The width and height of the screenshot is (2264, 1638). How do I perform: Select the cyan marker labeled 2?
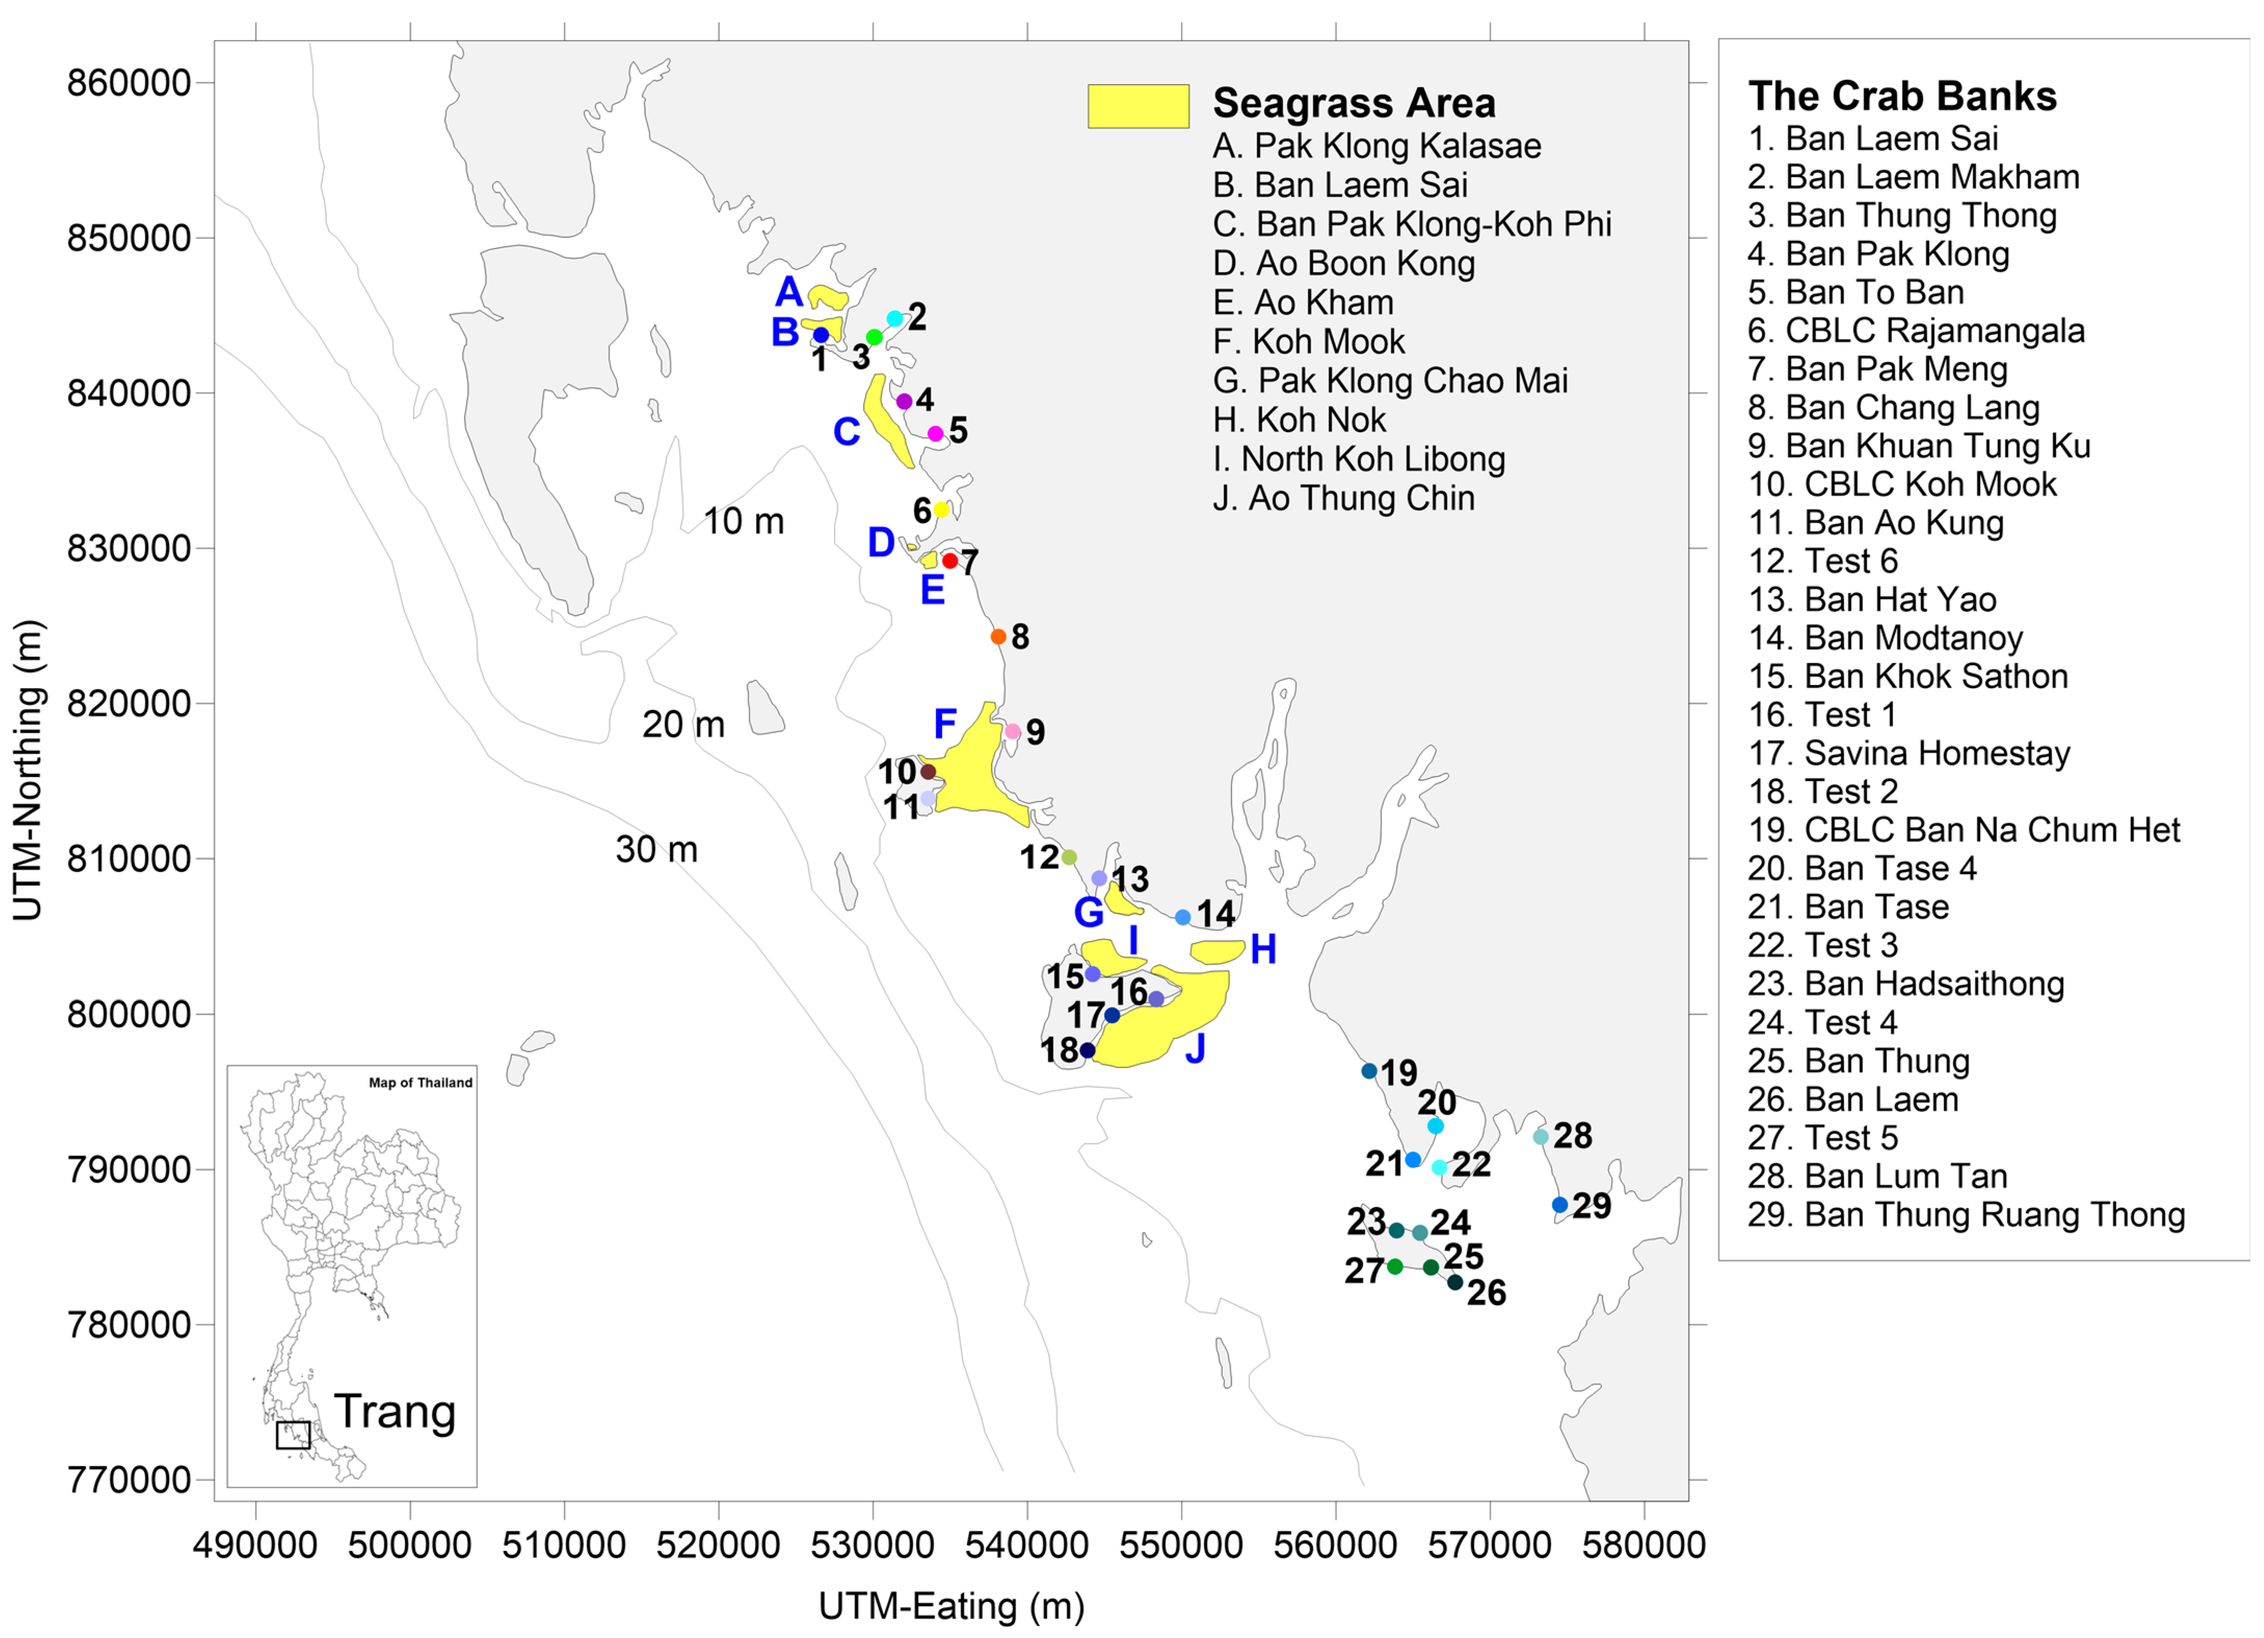tap(895, 318)
